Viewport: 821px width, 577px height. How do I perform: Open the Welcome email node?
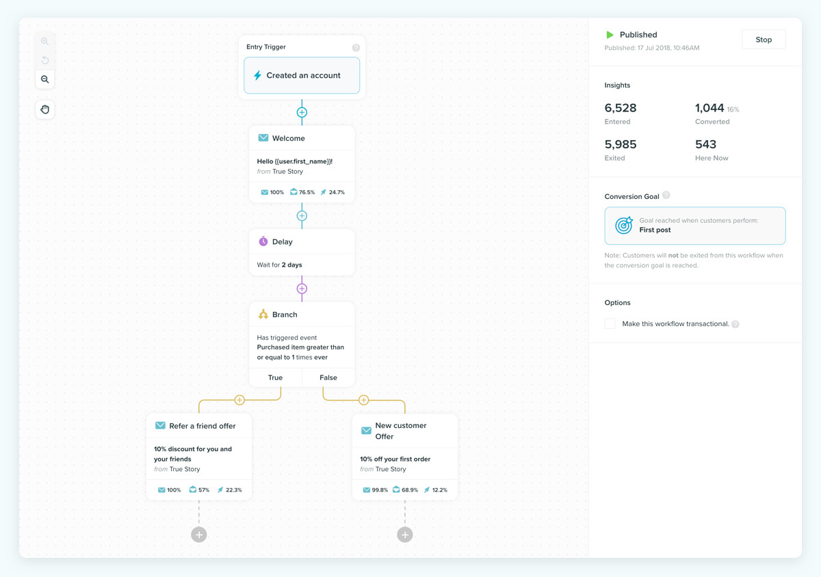(302, 164)
